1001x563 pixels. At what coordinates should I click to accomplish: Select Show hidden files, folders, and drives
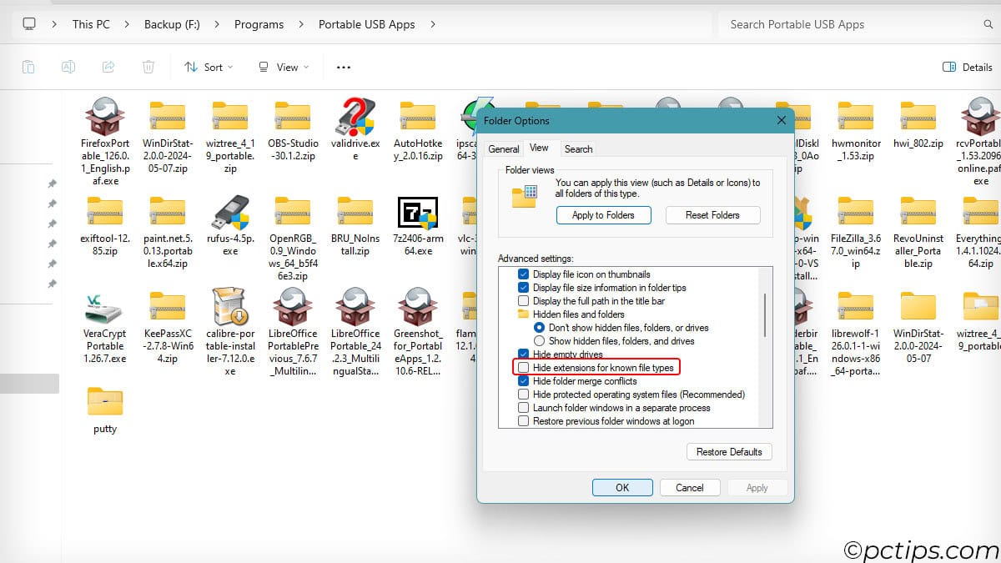(539, 341)
